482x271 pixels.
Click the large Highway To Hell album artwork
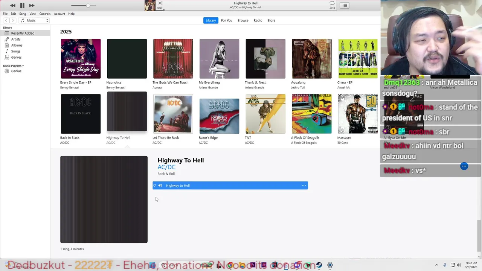[104, 199]
